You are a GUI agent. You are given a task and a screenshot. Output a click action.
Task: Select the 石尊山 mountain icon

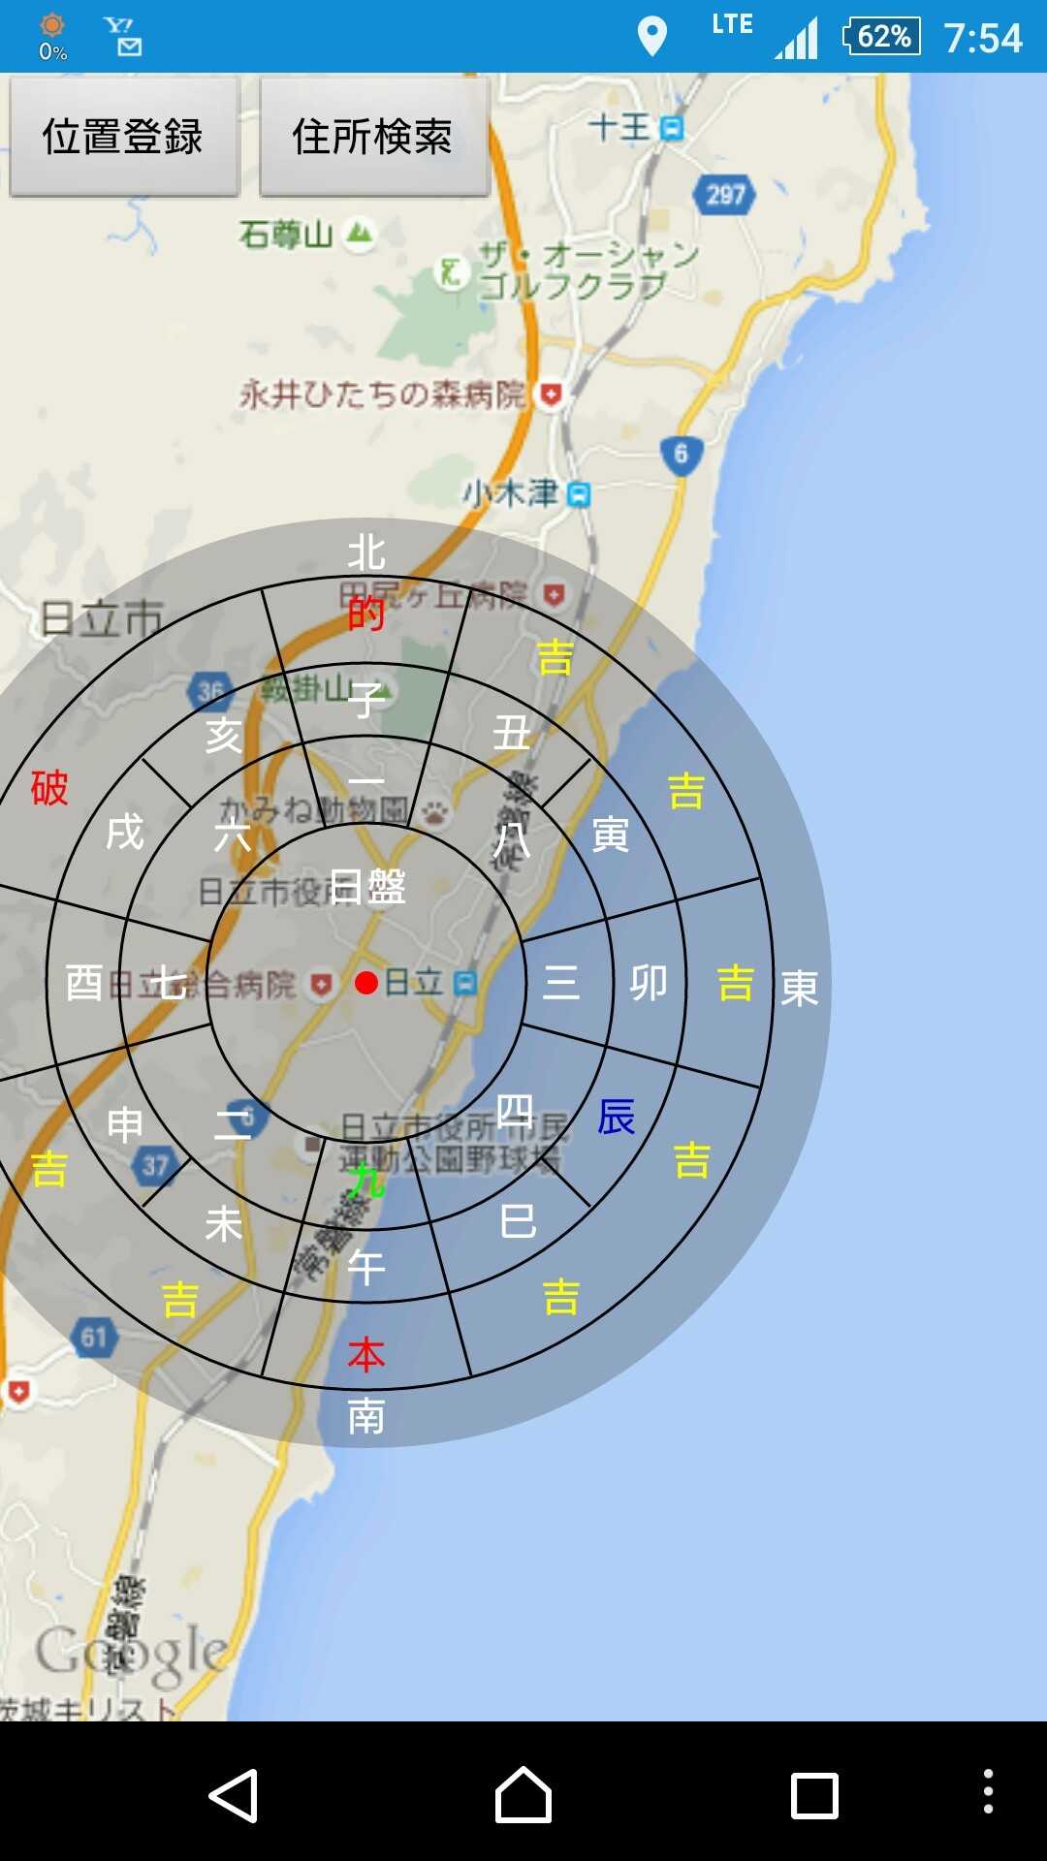point(360,234)
